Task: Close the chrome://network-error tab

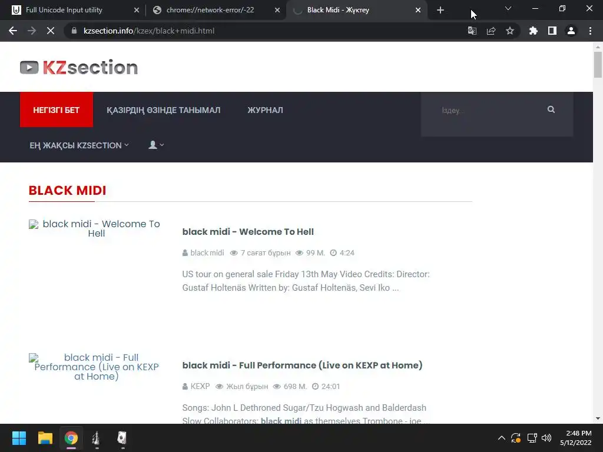Action: tap(277, 11)
